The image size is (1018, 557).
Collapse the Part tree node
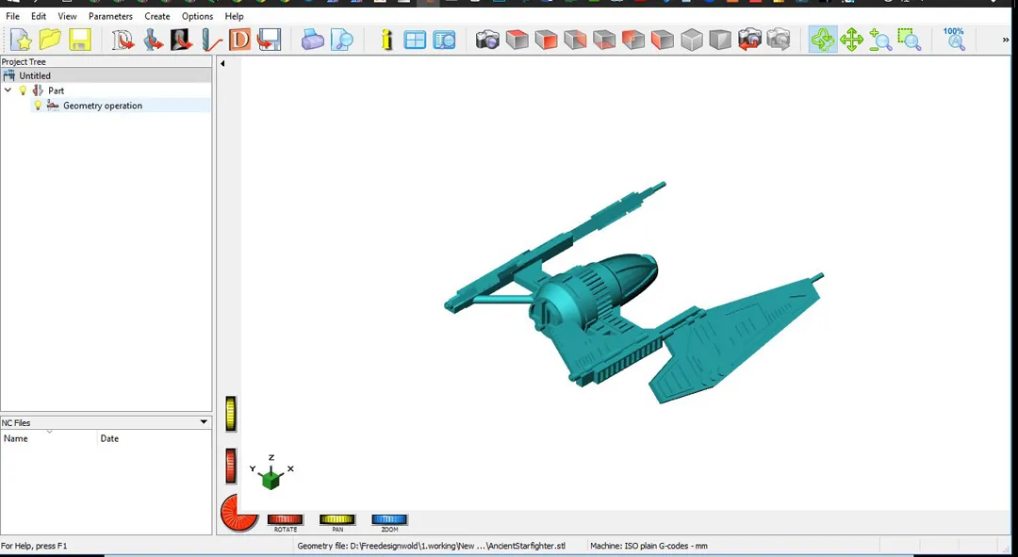[8, 90]
